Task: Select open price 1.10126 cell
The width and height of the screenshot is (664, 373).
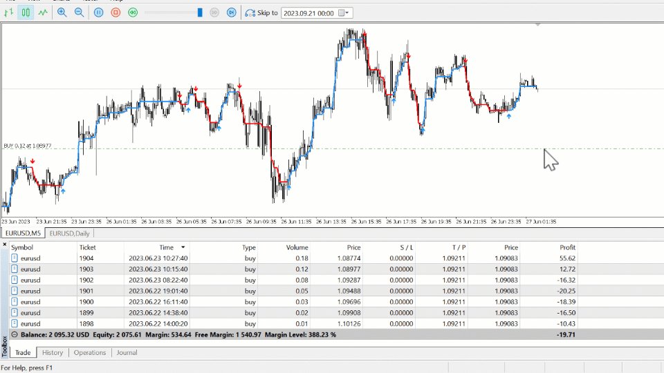Action: tap(349, 323)
